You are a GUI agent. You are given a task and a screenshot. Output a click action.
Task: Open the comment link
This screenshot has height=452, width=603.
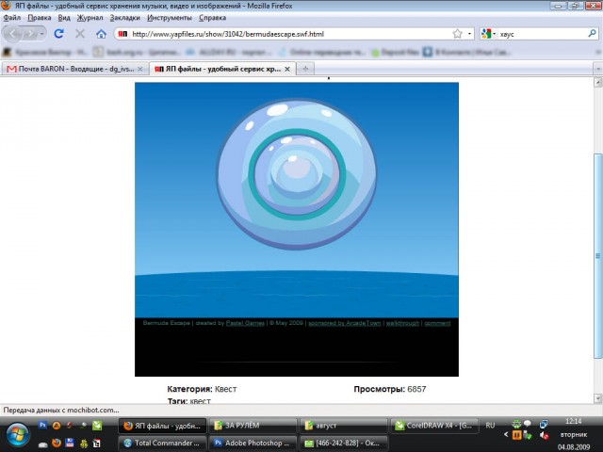coord(437,323)
